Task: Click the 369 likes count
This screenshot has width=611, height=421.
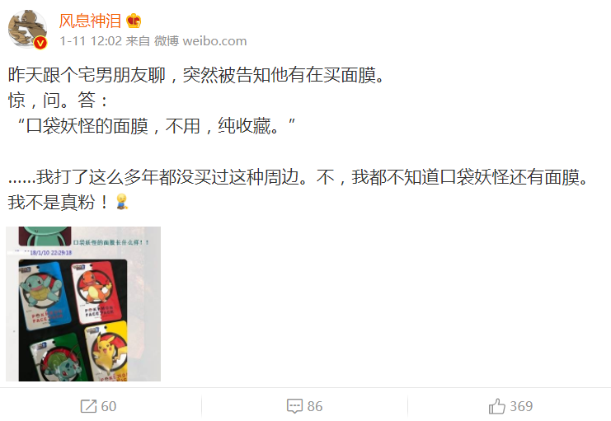Action: [x=521, y=406]
